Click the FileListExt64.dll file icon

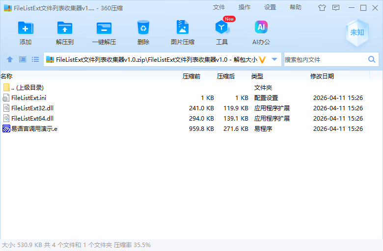tap(6, 118)
